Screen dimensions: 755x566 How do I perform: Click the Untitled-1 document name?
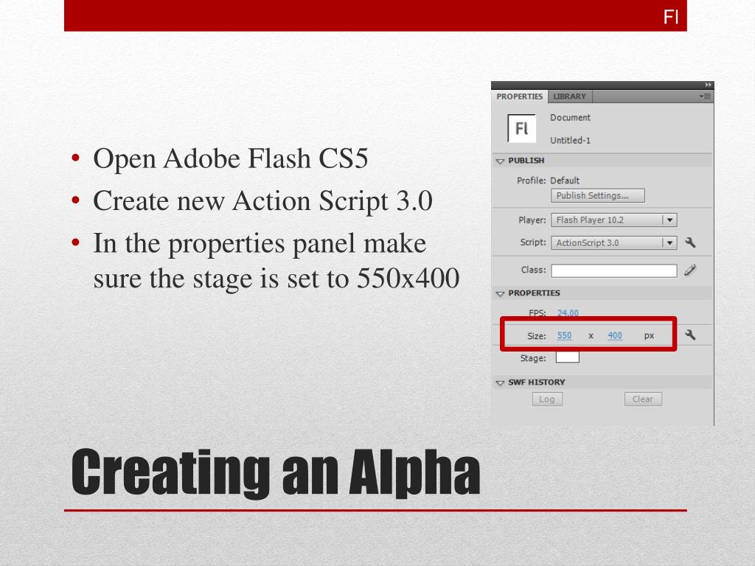[x=570, y=141]
